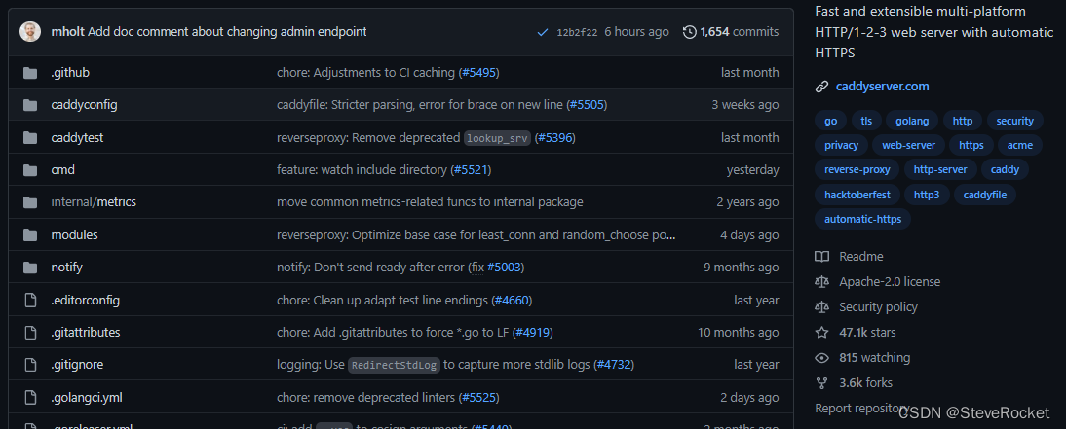1066x429 pixels.
Task: Click the .github folder icon
Action: tap(30, 73)
